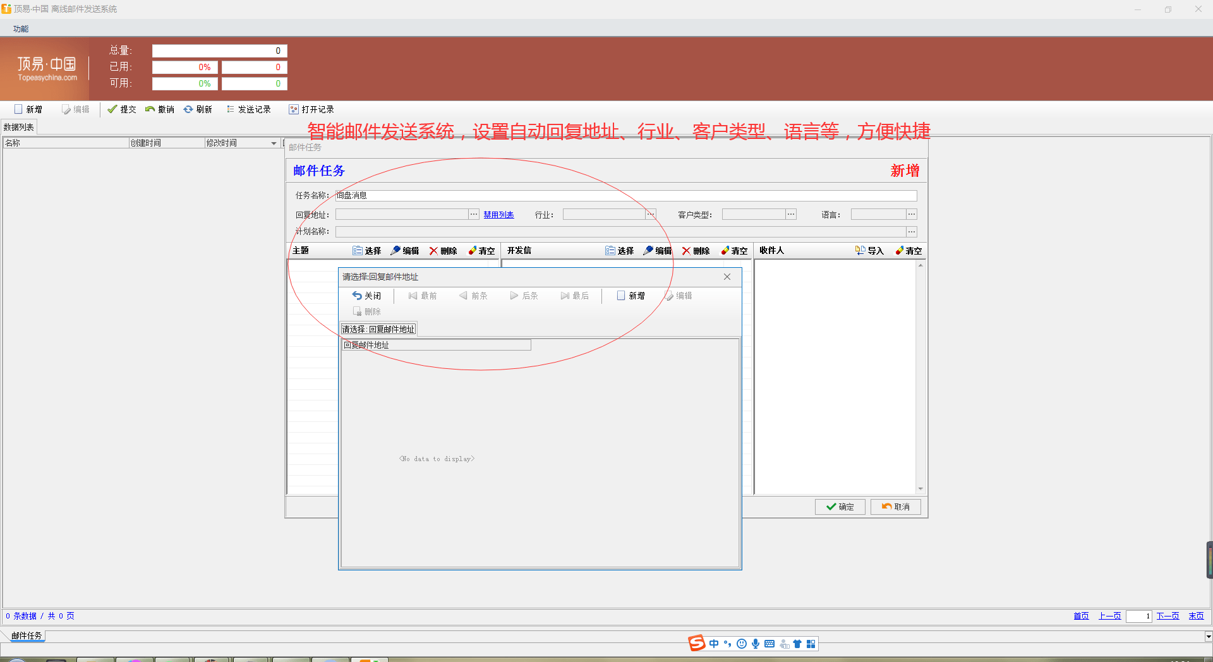The image size is (1213, 662).
Task: Click 删除 in the 主题 panel
Action: [443, 251]
